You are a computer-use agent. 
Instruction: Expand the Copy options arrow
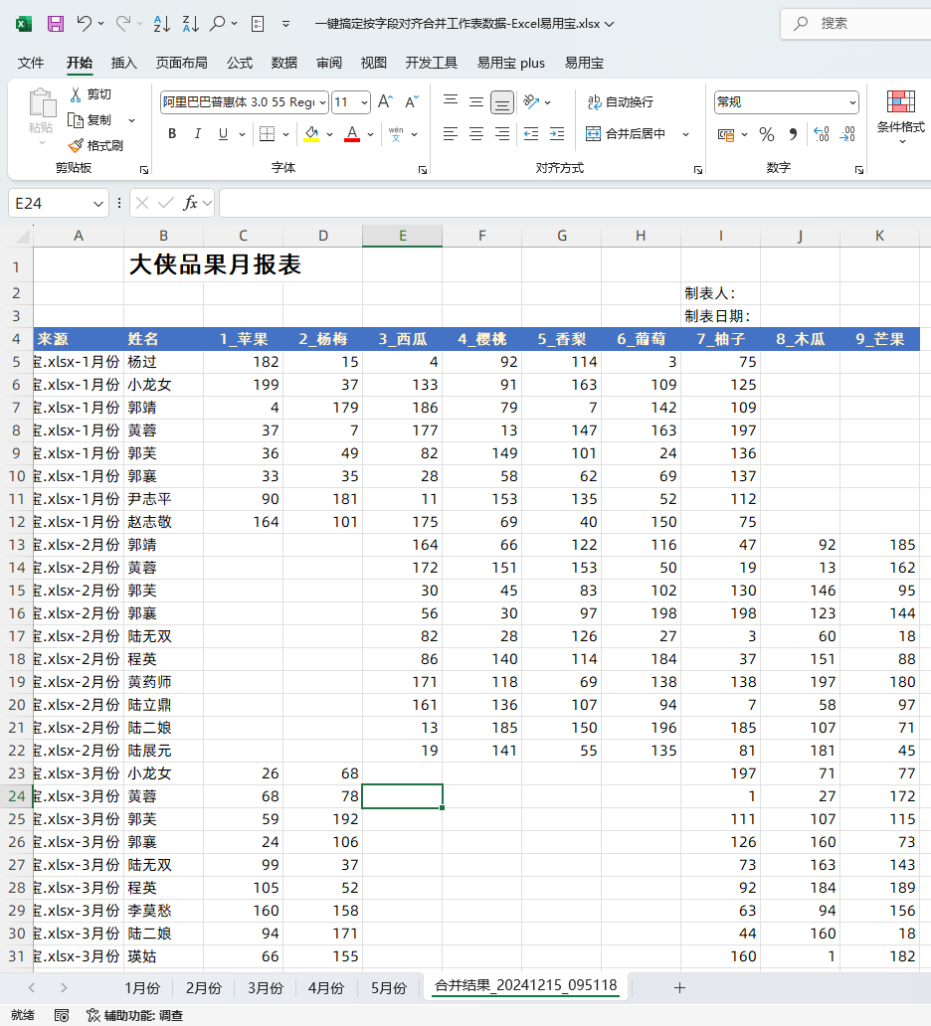131,120
